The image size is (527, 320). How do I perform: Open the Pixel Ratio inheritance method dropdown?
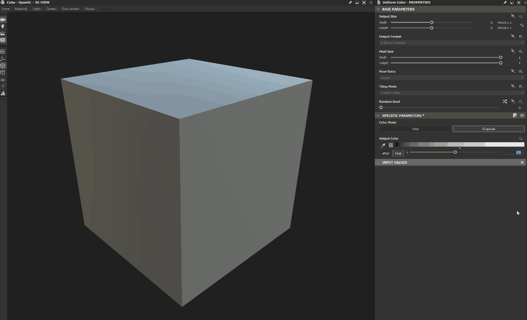[513, 71]
